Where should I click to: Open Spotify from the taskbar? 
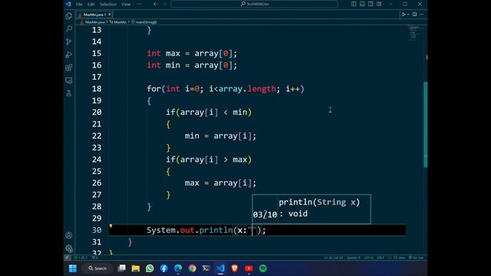[x=263, y=268]
